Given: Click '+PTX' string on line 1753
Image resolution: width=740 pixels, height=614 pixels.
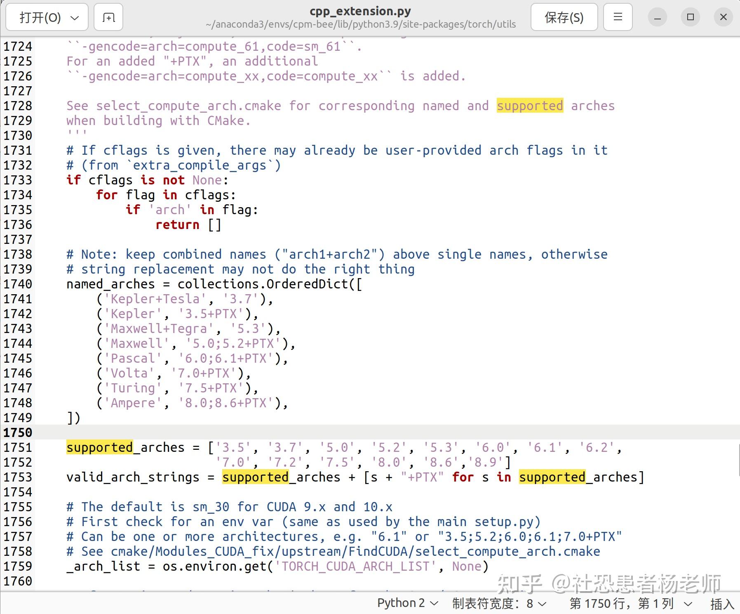Looking at the screenshot, I should click(422, 477).
